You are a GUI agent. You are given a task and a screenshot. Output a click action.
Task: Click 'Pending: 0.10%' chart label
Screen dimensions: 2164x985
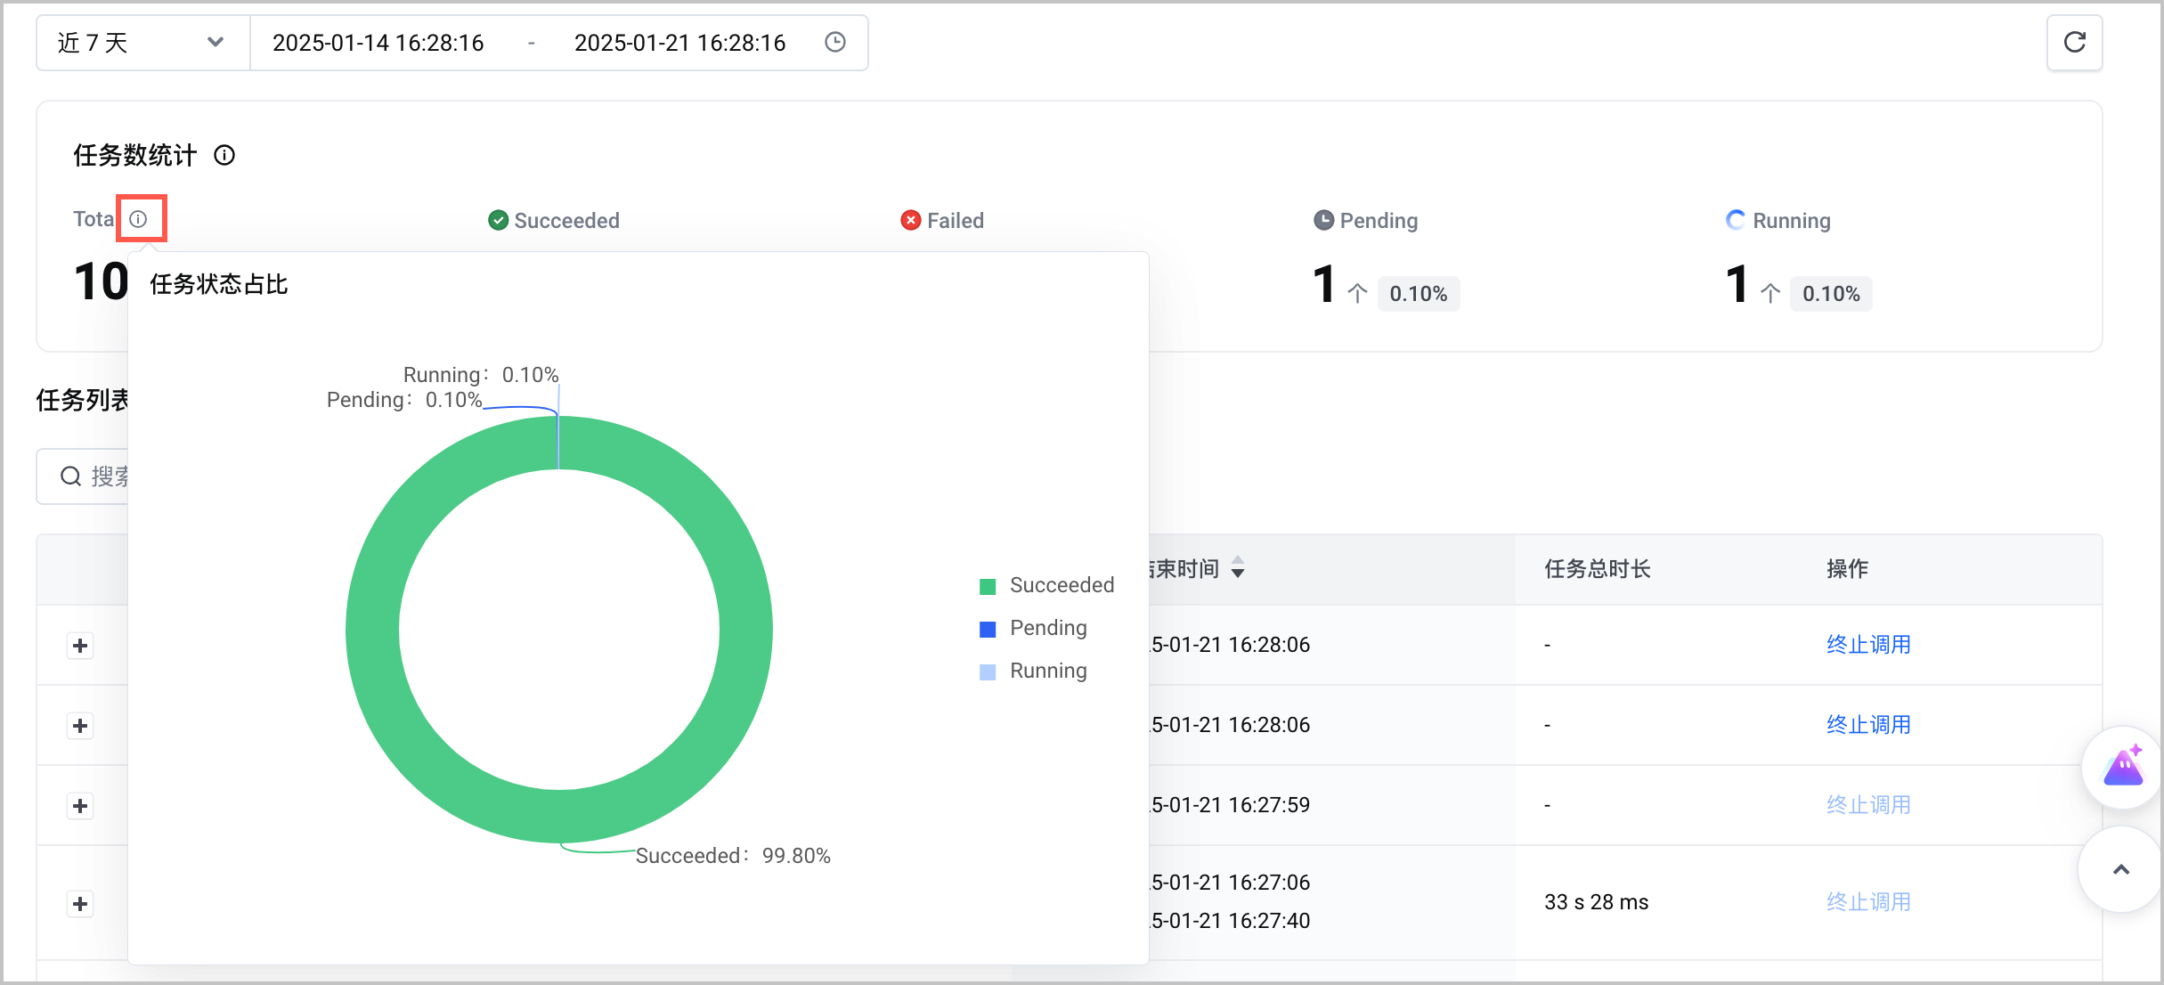pyautogui.click(x=404, y=400)
